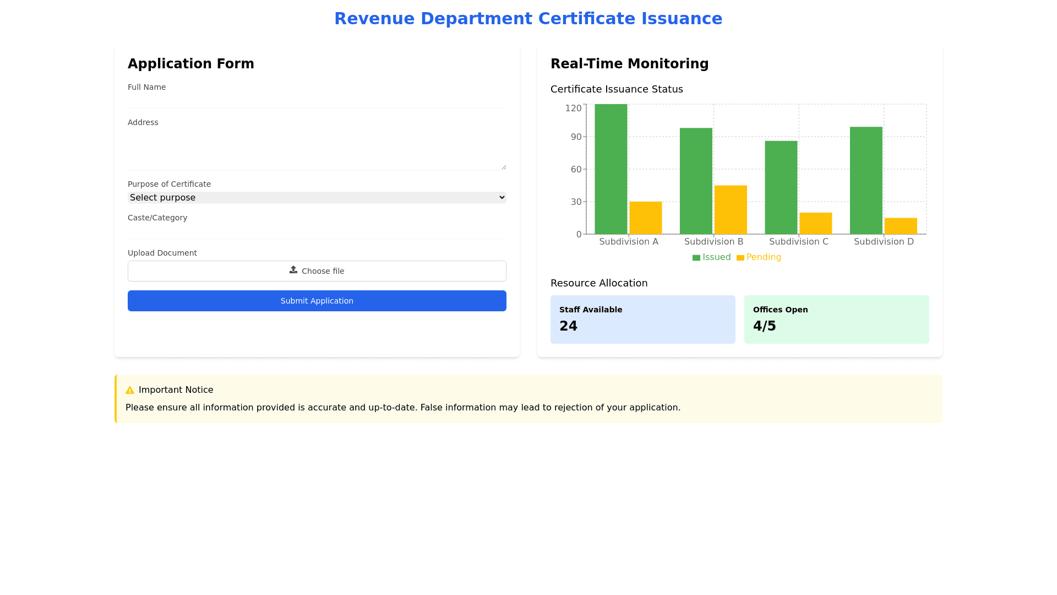Click the Subdivision D pending yellow bar
Viewport: 1057px width, 595px height.
(x=901, y=226)
